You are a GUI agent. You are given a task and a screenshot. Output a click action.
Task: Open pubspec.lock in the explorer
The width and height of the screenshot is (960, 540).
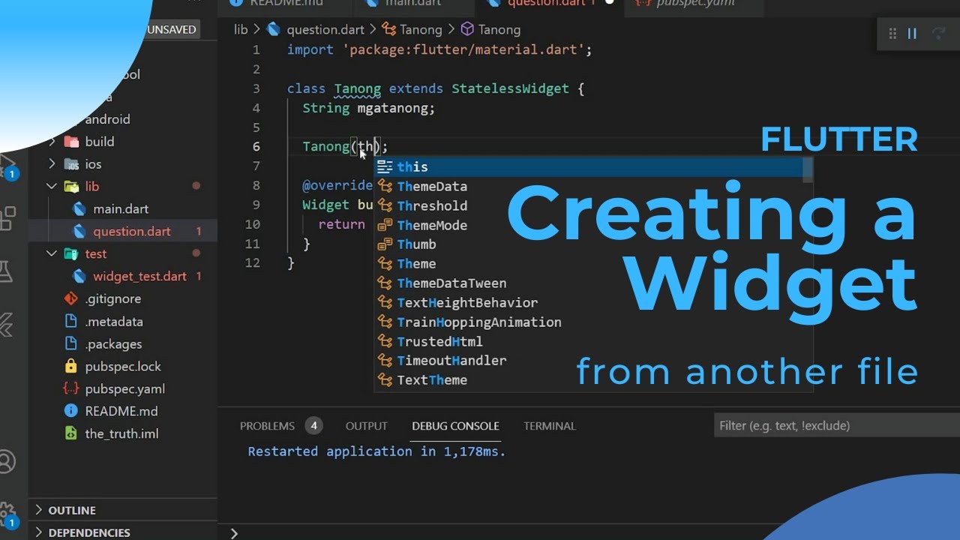[123, 366]
